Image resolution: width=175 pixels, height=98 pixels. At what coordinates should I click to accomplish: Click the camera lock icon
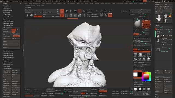coord(27,15)
